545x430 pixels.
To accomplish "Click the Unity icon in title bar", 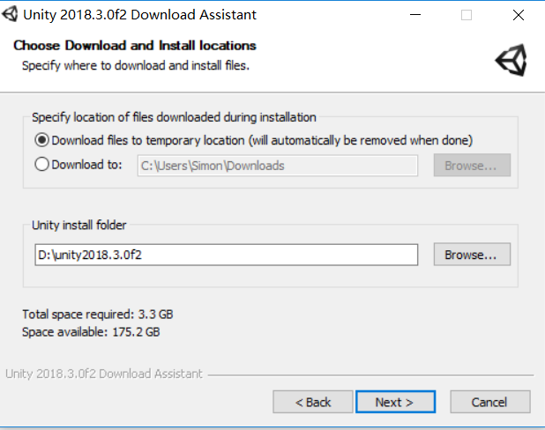I will click(10, 14).
